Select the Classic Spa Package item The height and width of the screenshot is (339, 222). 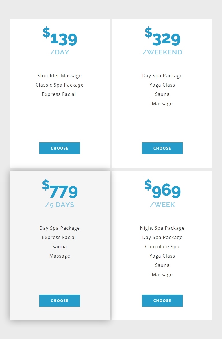60,85
